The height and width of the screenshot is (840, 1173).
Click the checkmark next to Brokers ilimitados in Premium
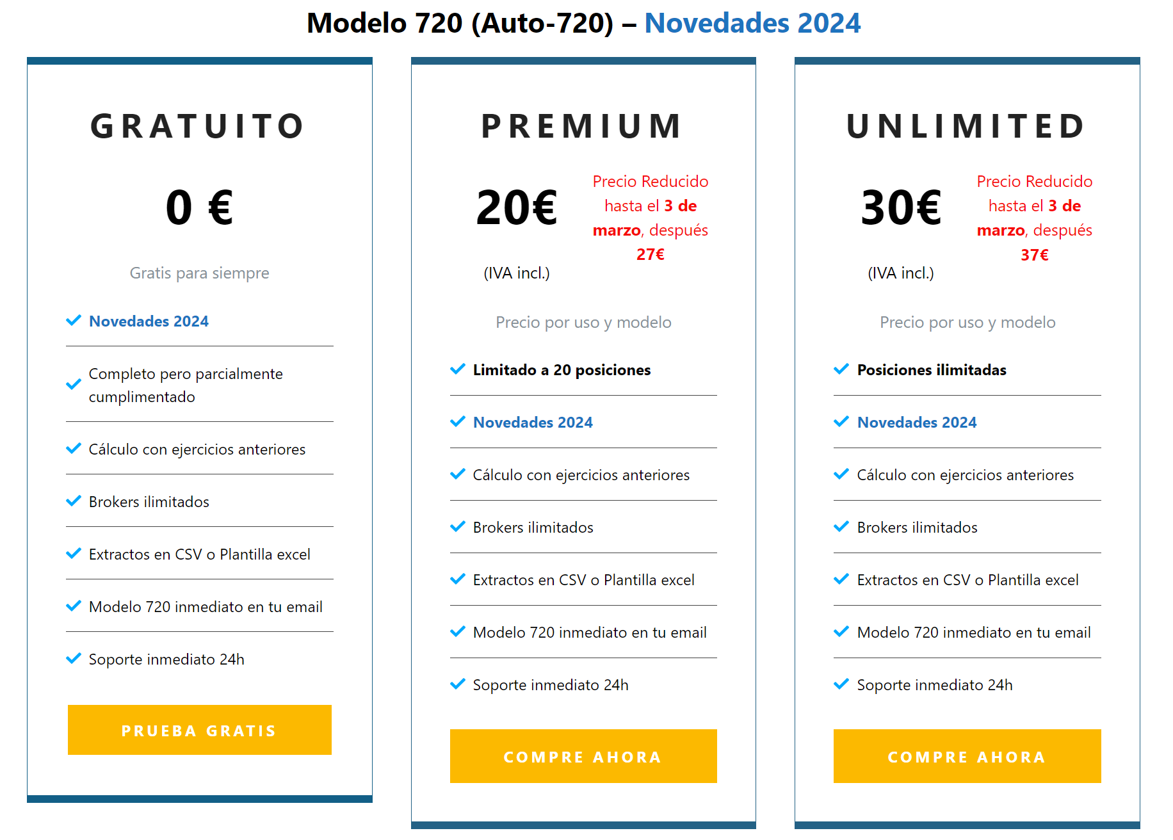[457, 527]
